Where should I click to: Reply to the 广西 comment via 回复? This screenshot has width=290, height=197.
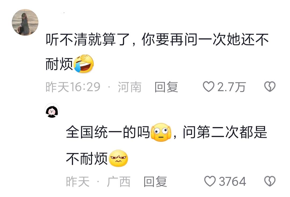coord(155,181)
